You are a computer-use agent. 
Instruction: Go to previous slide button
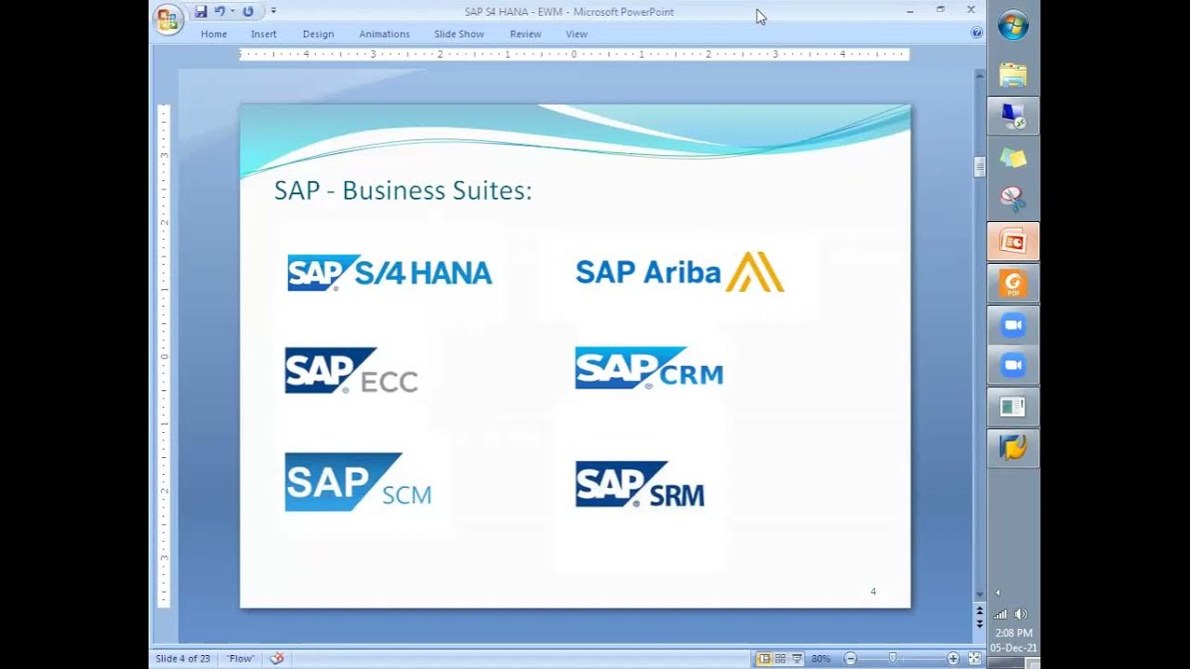(979, 611)
